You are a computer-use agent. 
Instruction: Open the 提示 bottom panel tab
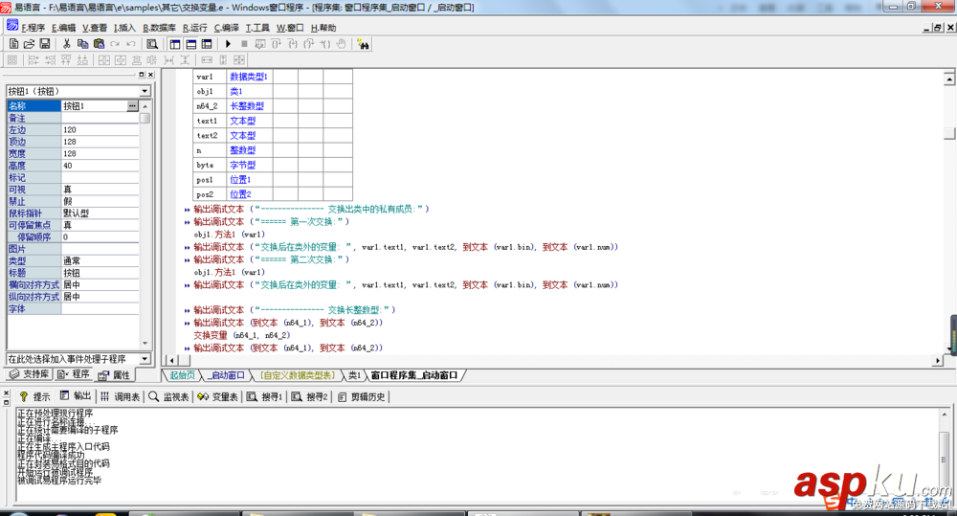click(34, 396)
